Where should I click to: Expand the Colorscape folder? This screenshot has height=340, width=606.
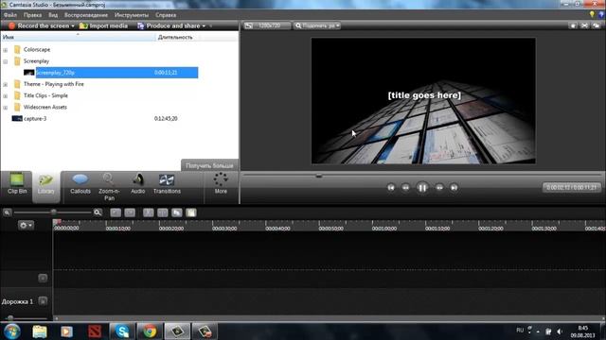[x=6, y=50]
